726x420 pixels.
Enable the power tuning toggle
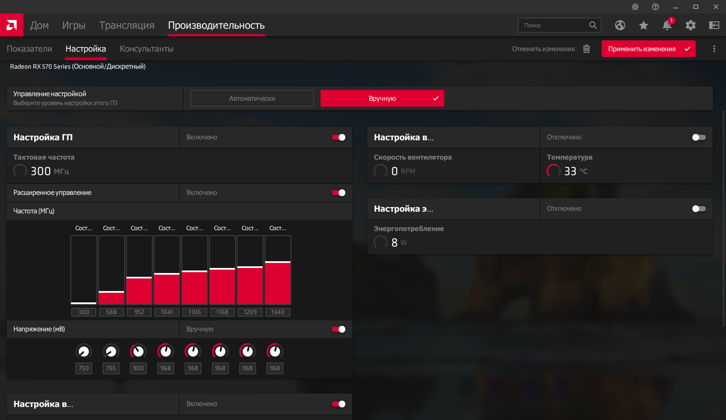[x=699, y=209]
